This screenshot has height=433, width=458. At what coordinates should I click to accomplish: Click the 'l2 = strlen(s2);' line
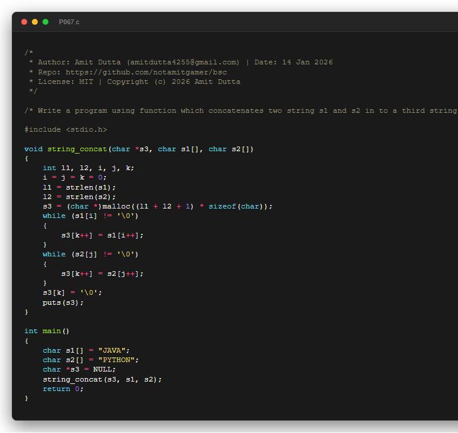(79, 197)
